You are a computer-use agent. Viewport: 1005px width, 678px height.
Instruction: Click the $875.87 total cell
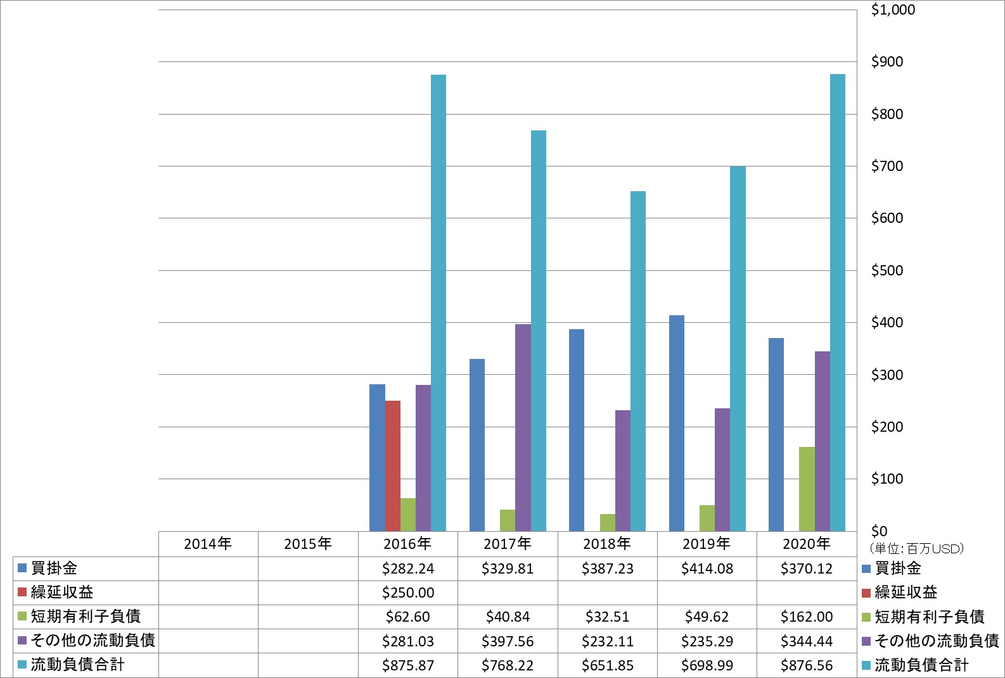tap(407, 665)
